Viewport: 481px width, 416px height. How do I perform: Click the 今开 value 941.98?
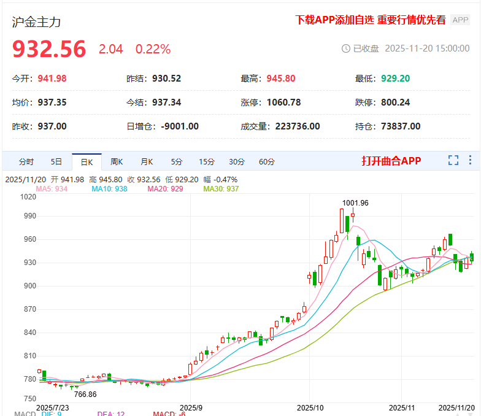point(52,79)
